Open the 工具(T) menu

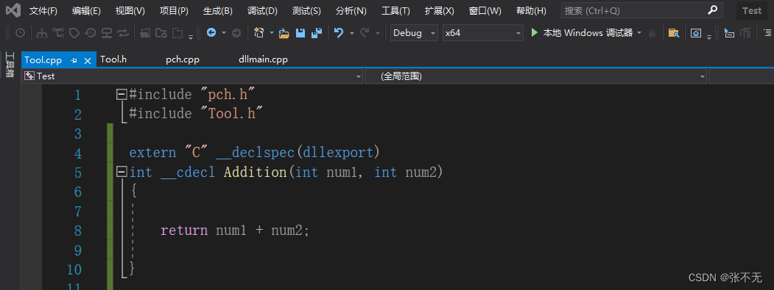[396, 11]
